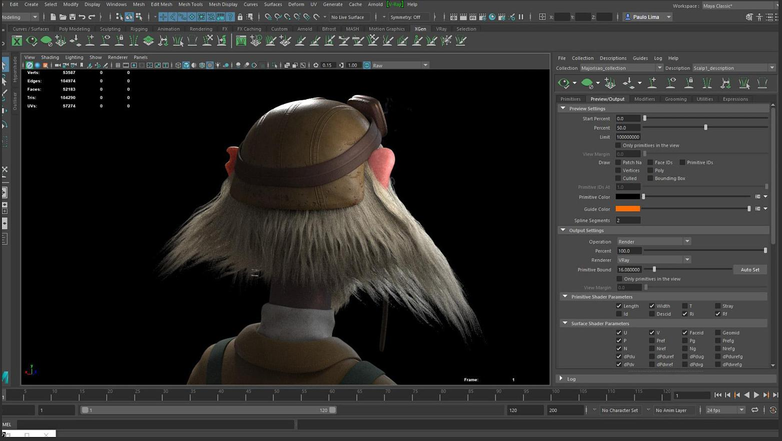Enable the Vertices draw checkbox

tap(618, 170)
